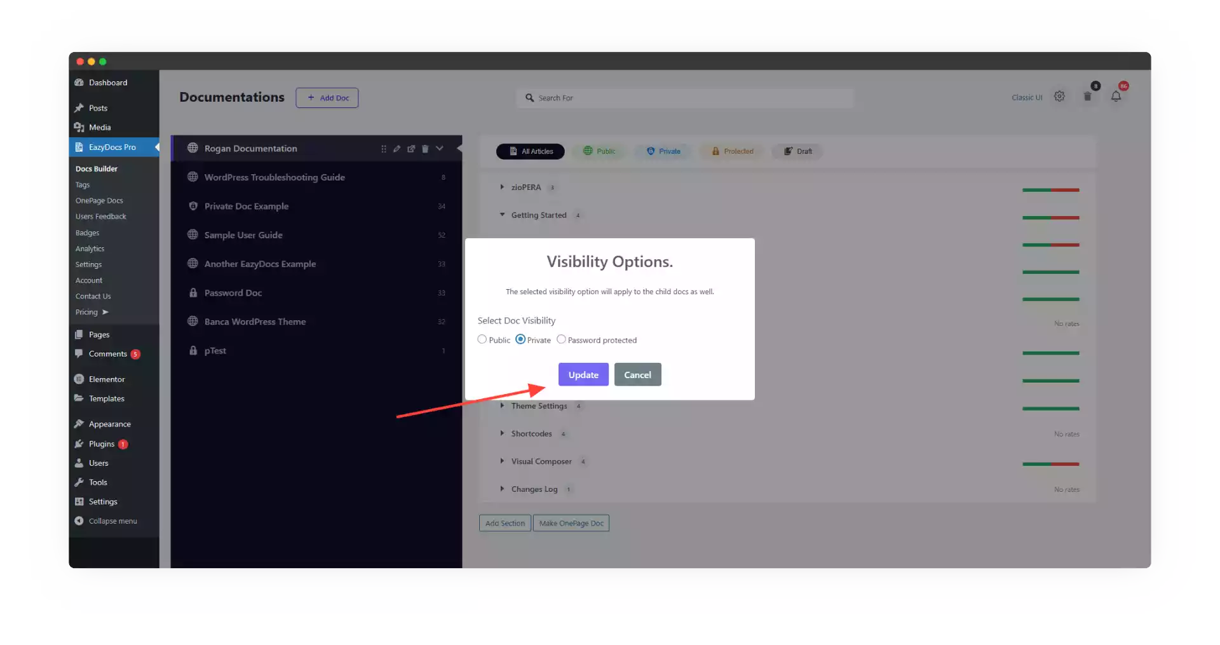Click the Update button in Visibility Options
Image resolution: width=1220 pixels, height=645 pixels.
pyautogui.click(x=583, y=374)
